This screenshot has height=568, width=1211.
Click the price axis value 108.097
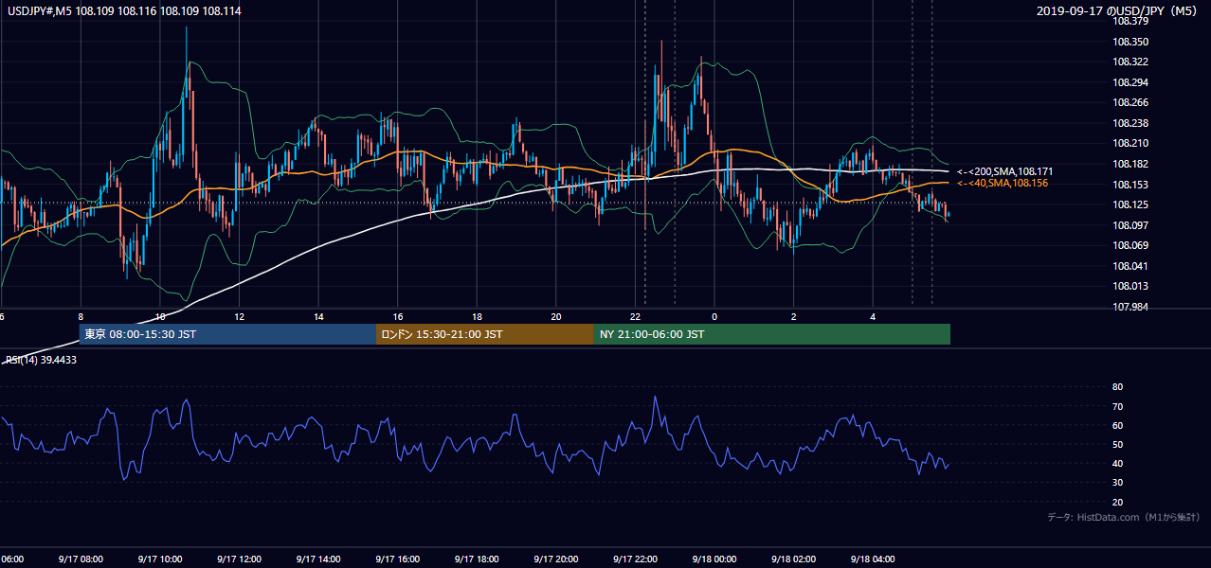(1132, 225)
